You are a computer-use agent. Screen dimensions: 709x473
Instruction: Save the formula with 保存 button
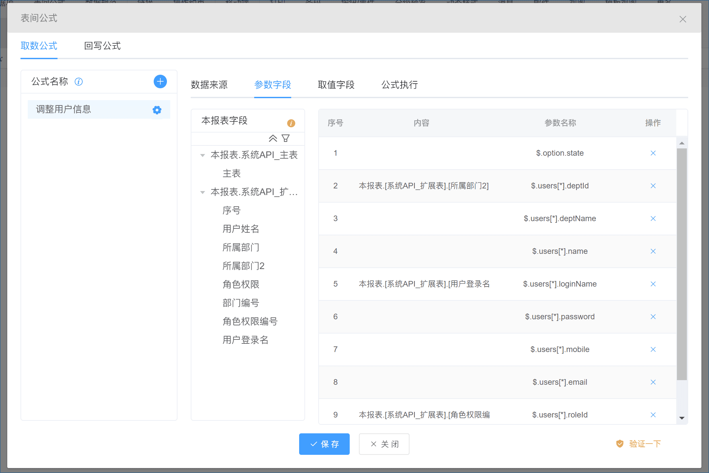point(324,444)
